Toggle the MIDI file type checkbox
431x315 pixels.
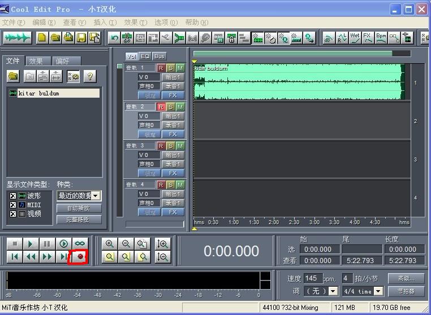click(12, 205)
